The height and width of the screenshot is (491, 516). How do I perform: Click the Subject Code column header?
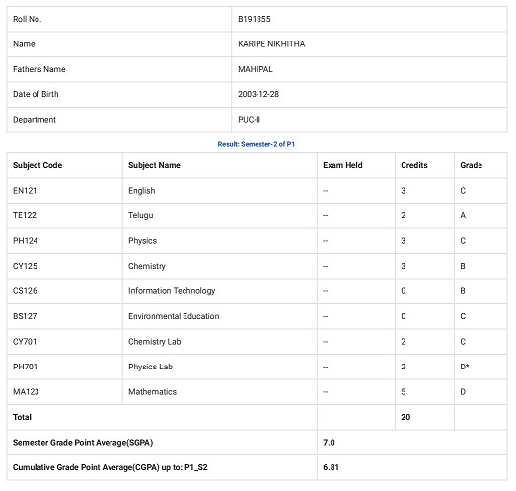pyautogui.click(x=37, y=165)
